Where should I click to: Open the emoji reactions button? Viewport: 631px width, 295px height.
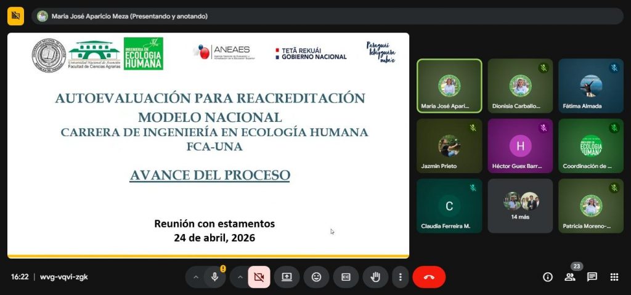[316, 277]
